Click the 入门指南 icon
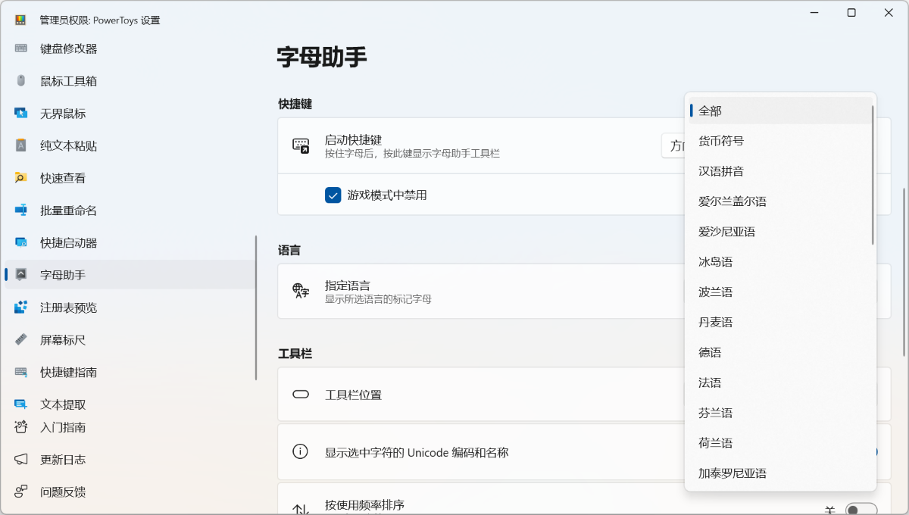This screenshot has height=515, width=909. point(21,427)
